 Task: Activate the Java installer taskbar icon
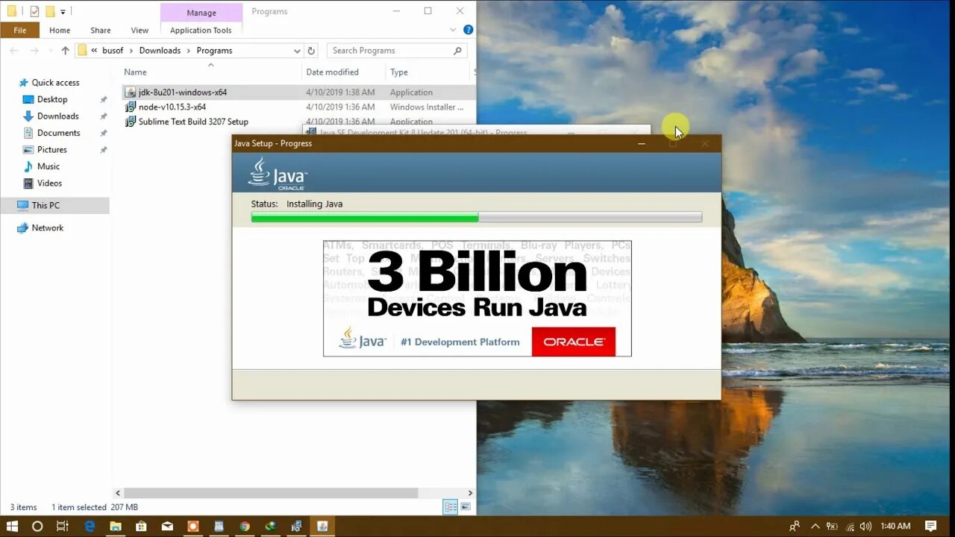(x=322, y=526)
